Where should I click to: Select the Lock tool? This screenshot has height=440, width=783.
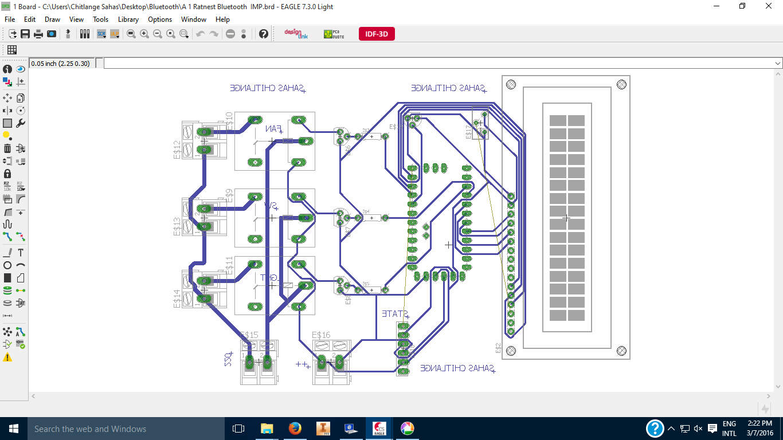(7, 174)
